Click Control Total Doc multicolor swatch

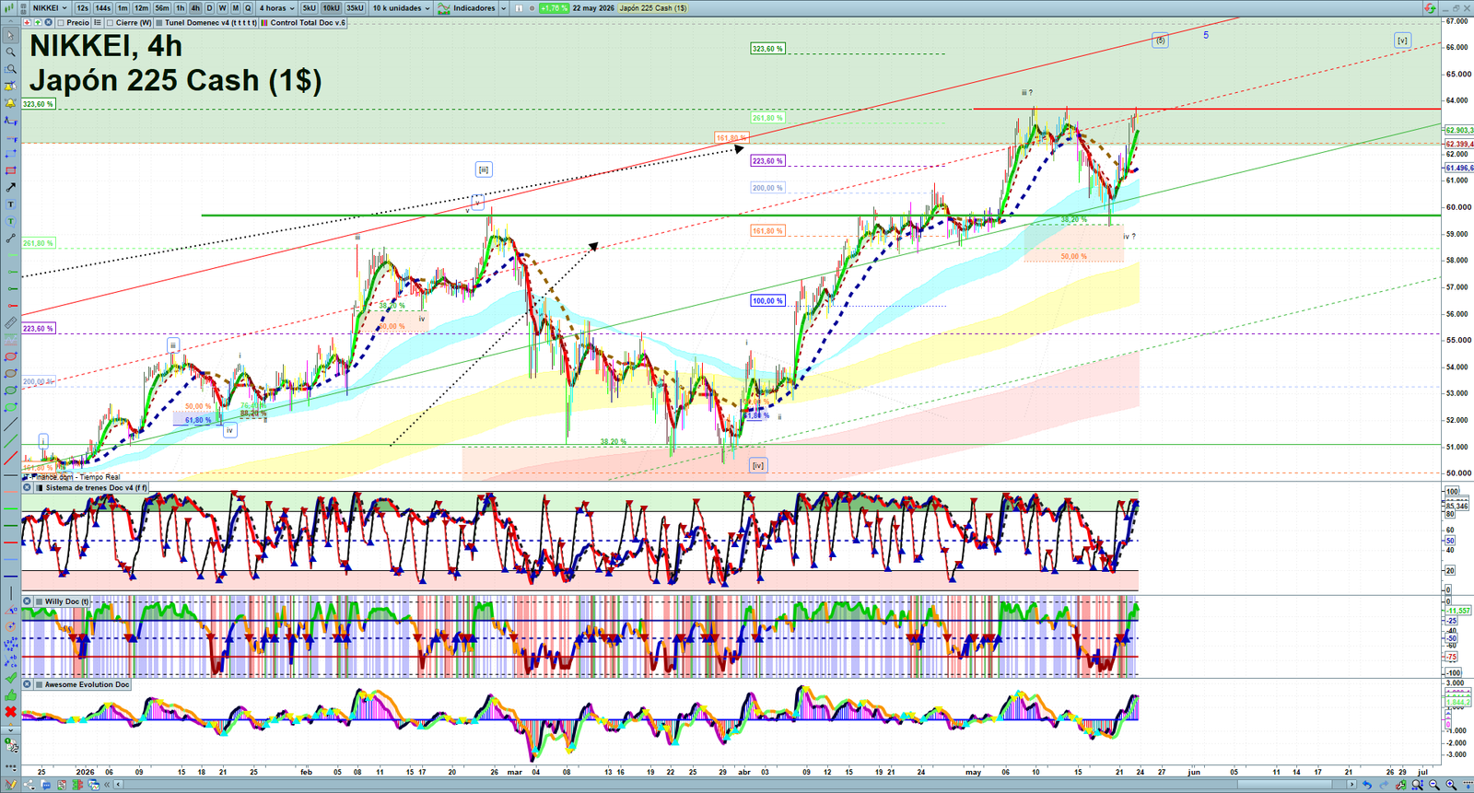pos(264,22)
